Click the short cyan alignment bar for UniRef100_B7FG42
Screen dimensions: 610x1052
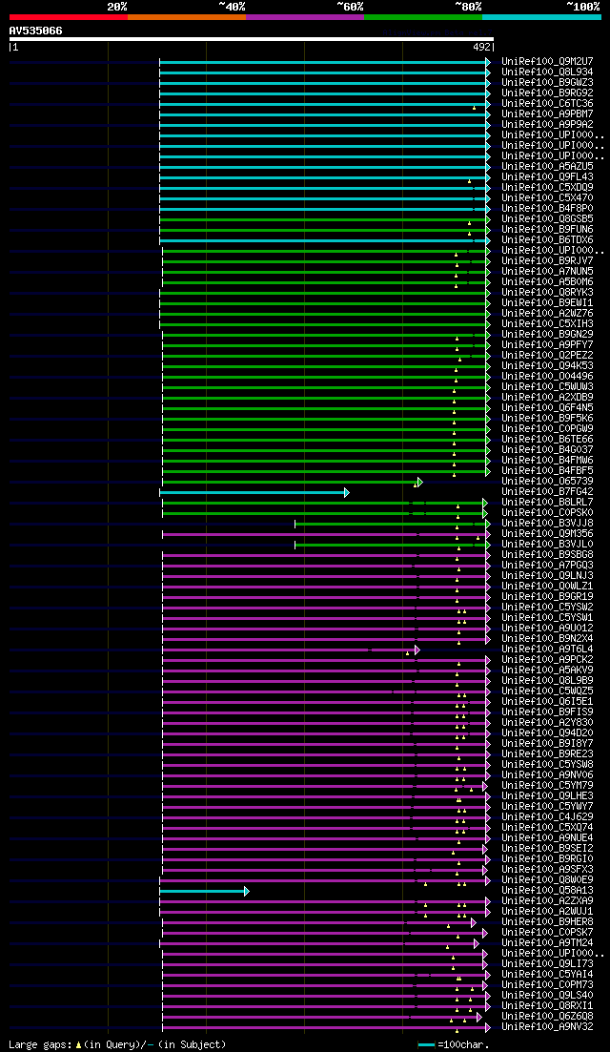coord(254,492)
